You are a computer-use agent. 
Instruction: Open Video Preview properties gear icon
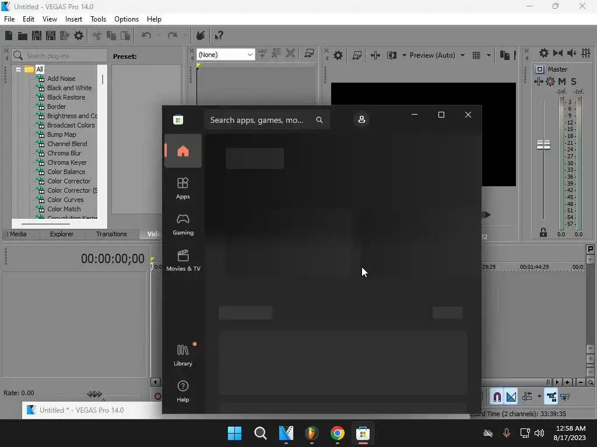coord(338,55)
